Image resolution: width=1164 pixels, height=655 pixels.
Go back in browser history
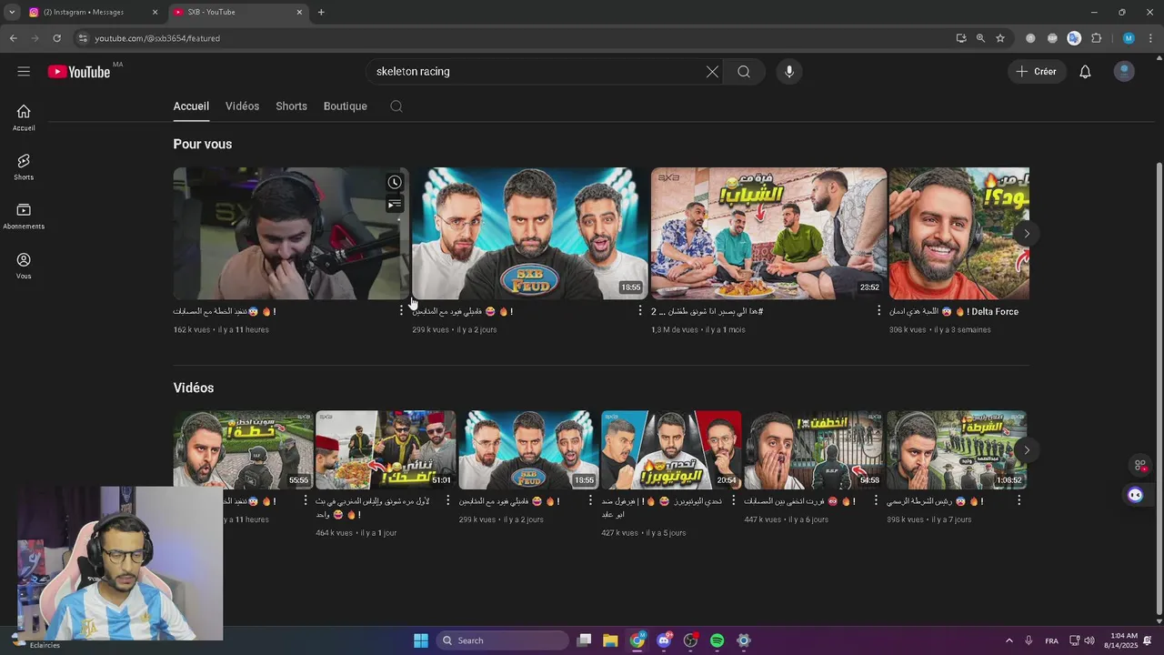pos(13,38)
